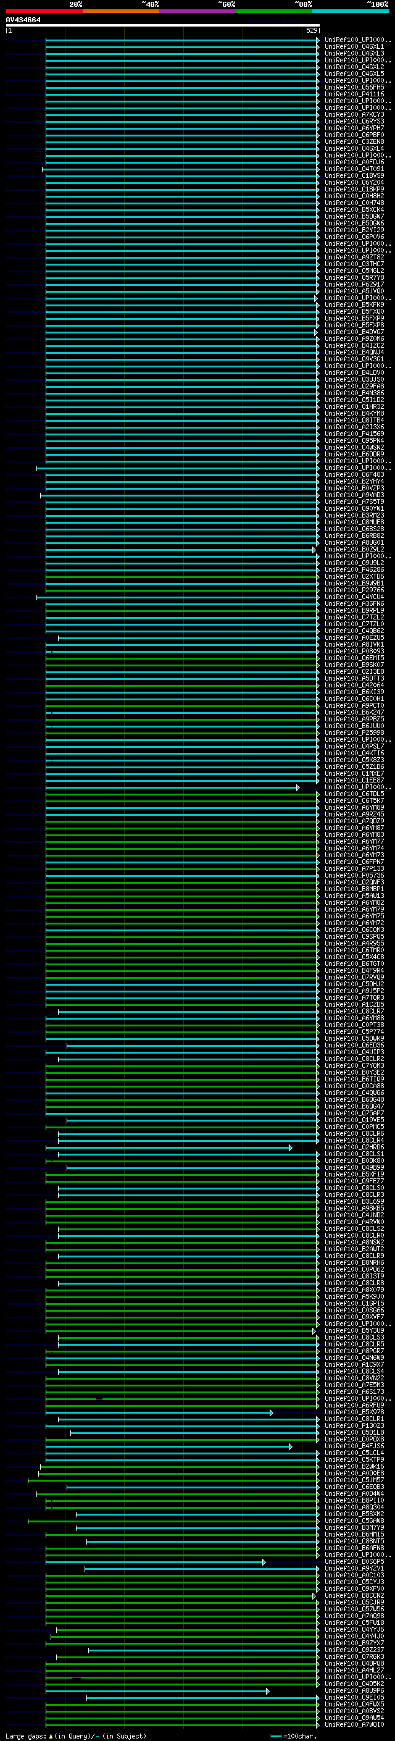Select the UniRef100_Q2QNF3 label

click(x=354, y=883)
